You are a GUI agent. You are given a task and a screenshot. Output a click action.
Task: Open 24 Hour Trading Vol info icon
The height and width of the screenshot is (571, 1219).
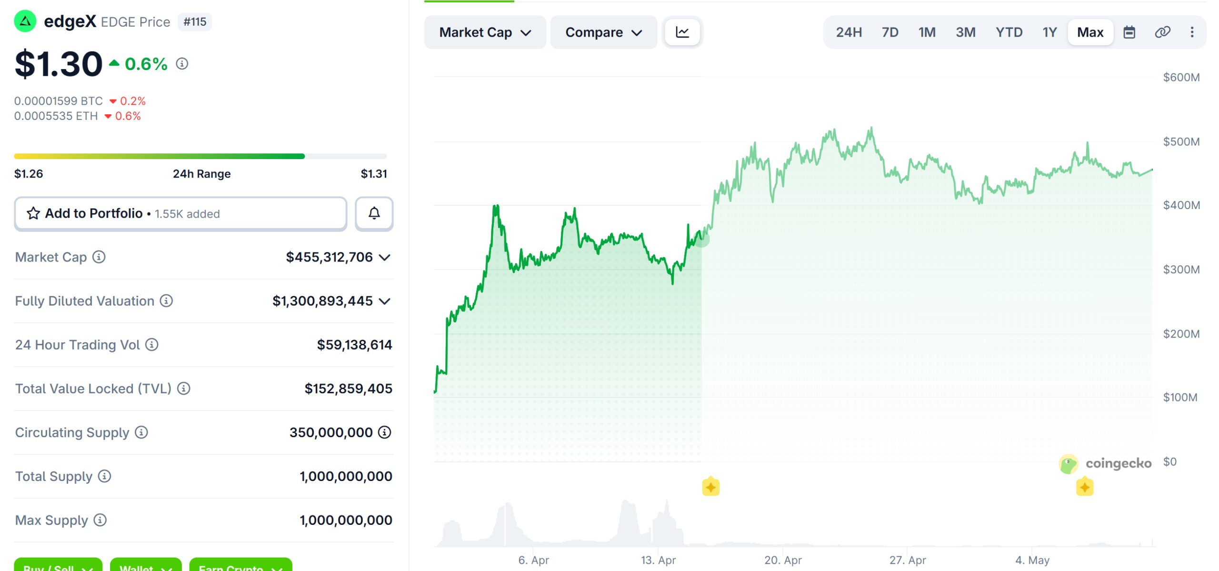152,345
